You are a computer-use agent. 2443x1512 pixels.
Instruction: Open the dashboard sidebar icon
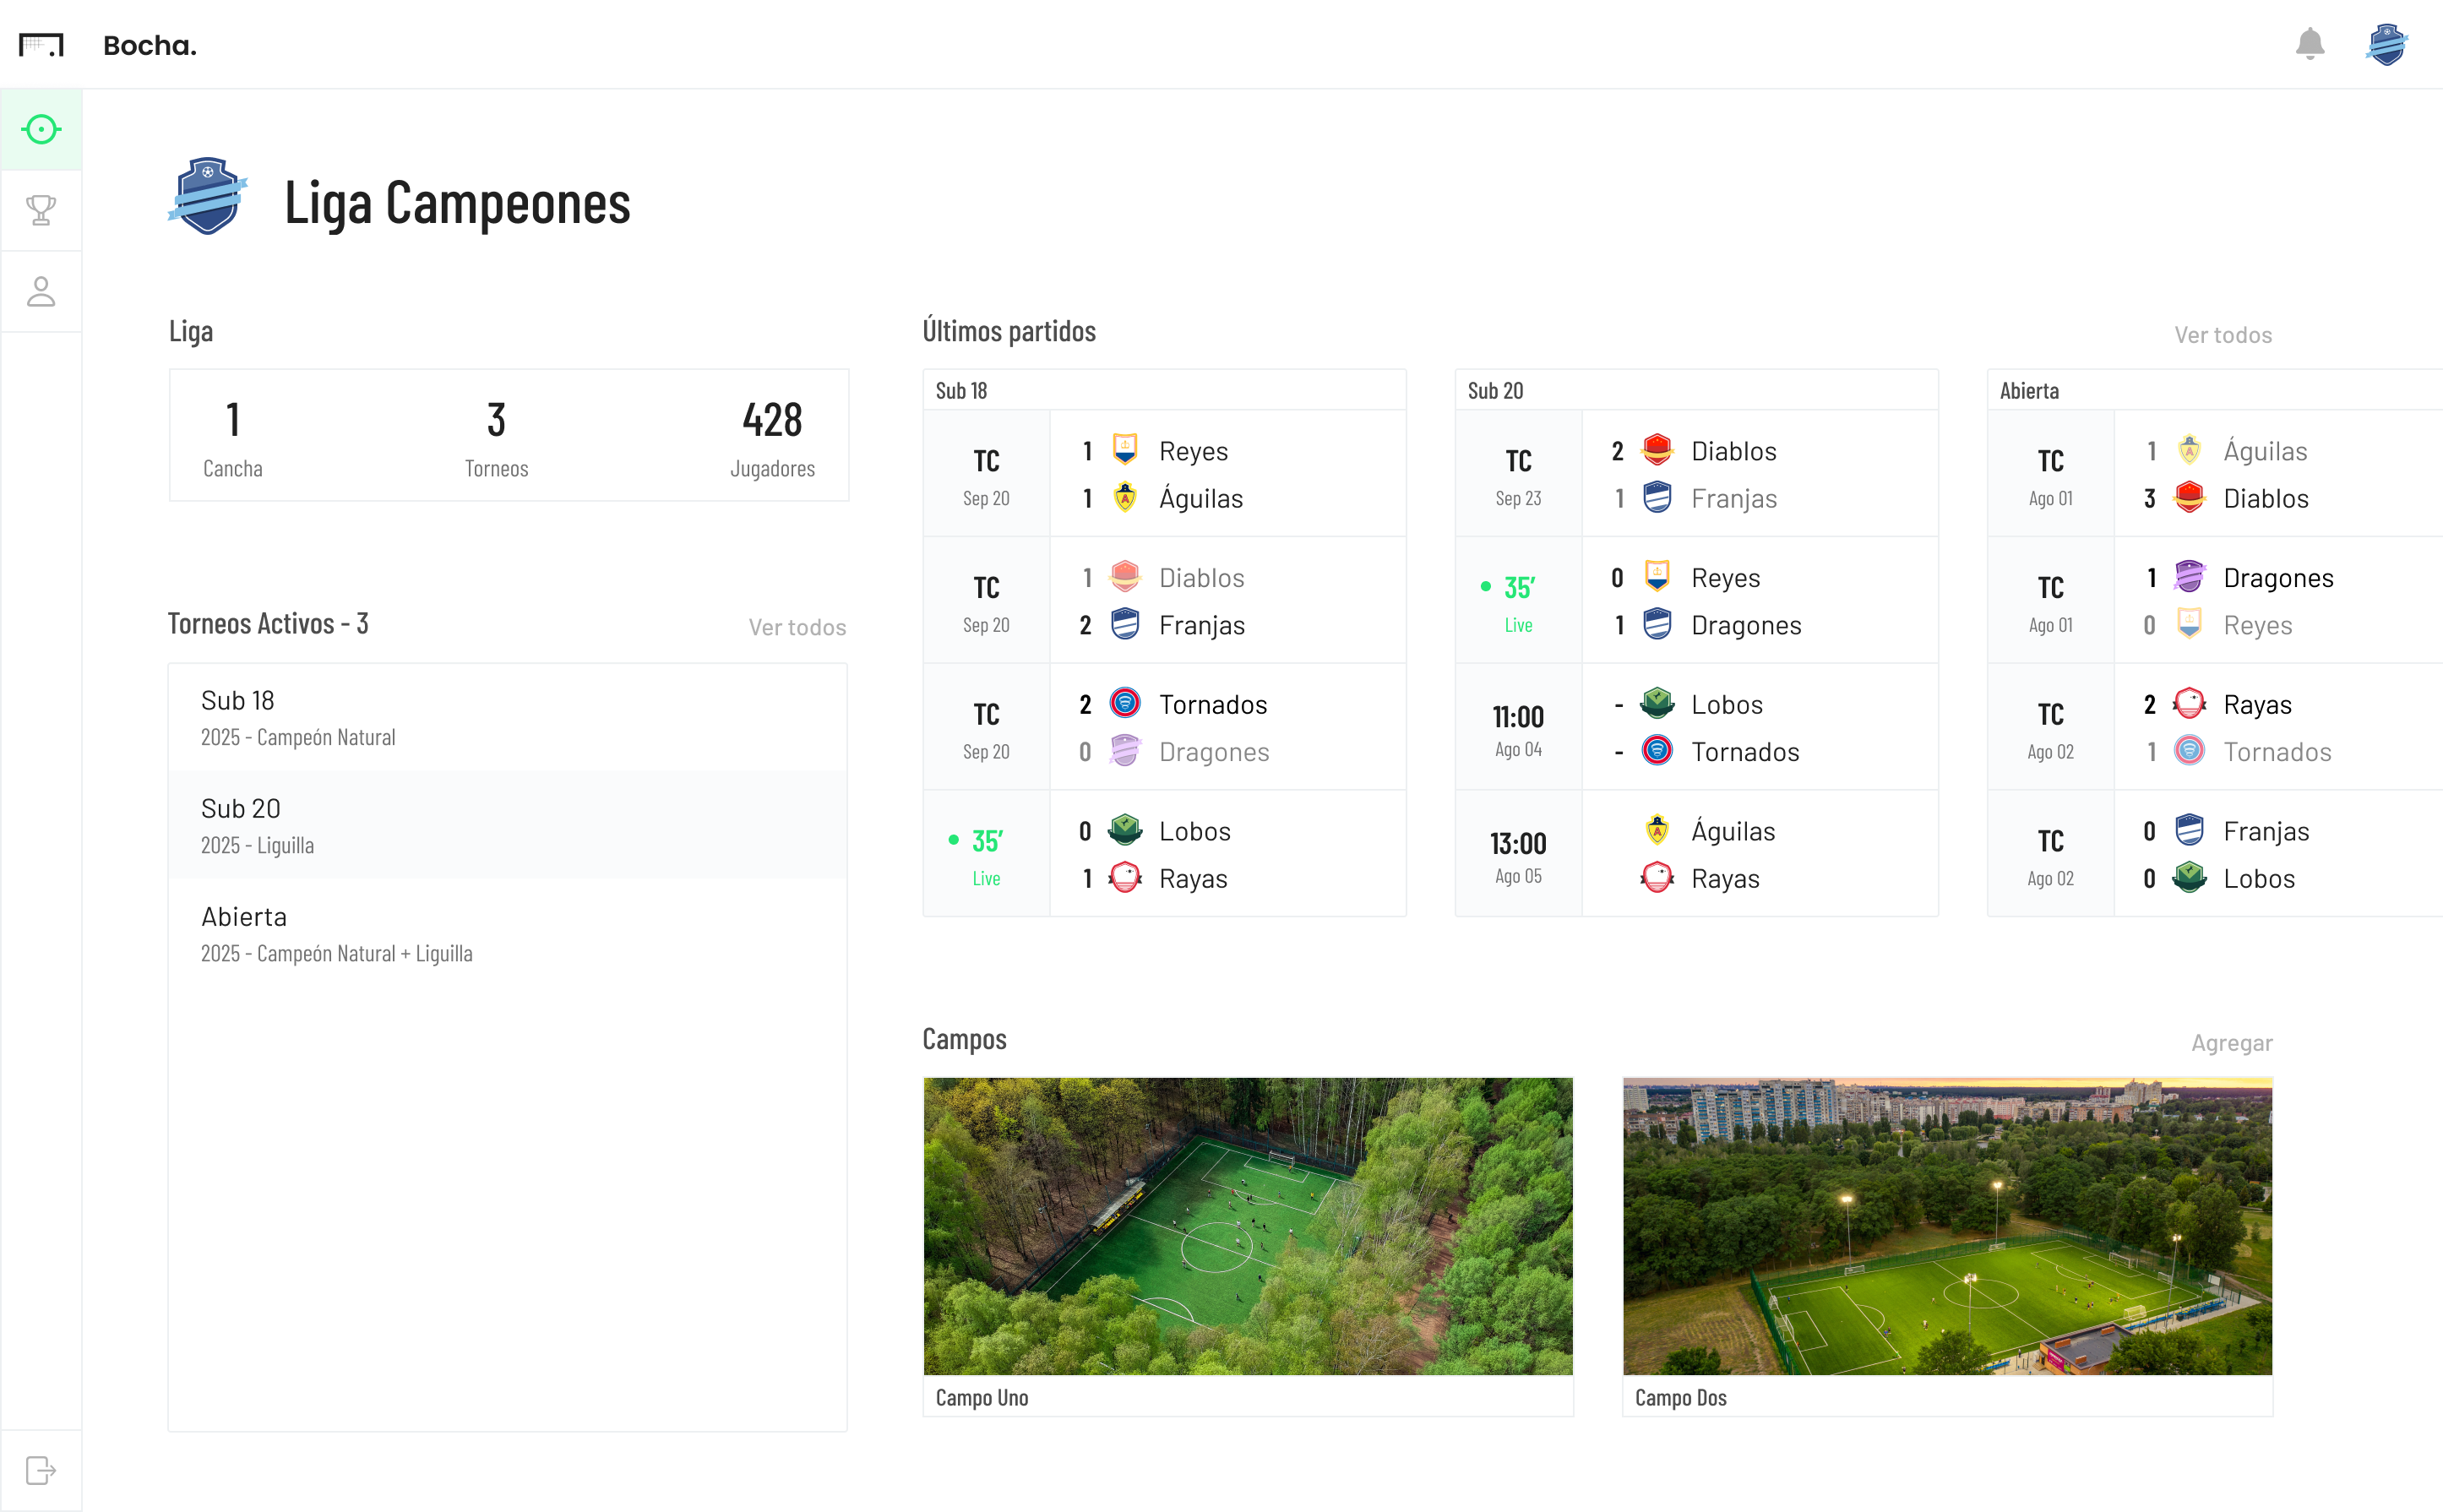click(41, 128)
